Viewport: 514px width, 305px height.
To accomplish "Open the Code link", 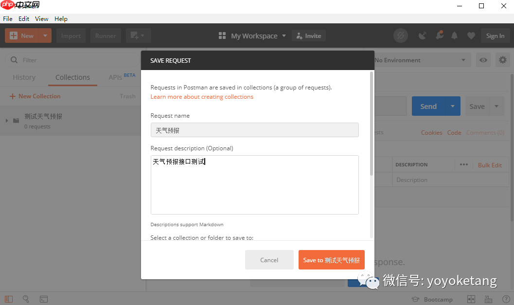I will 454,132.
